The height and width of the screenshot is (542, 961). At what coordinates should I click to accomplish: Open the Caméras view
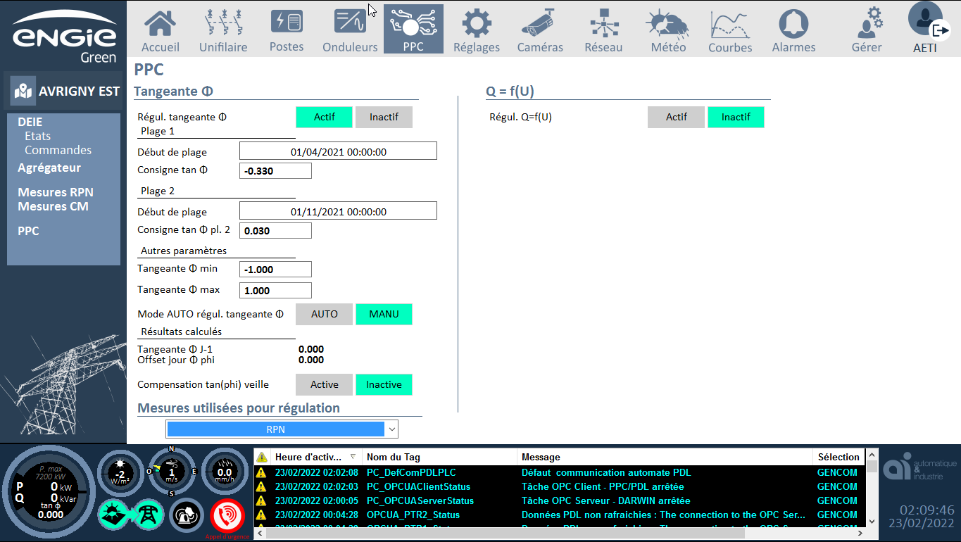click(x=540, y=30)
